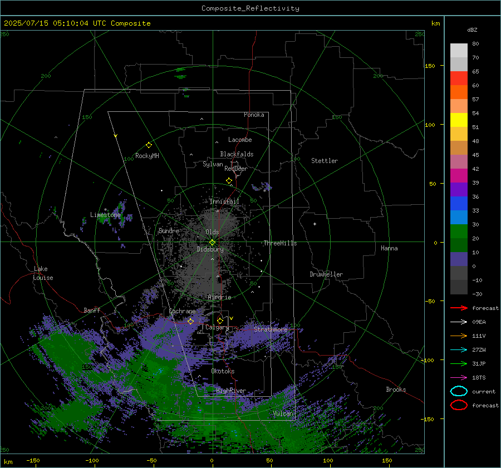
Task: Click the Strathmore label
Action: pyautogui.click(x=271, y=329)
